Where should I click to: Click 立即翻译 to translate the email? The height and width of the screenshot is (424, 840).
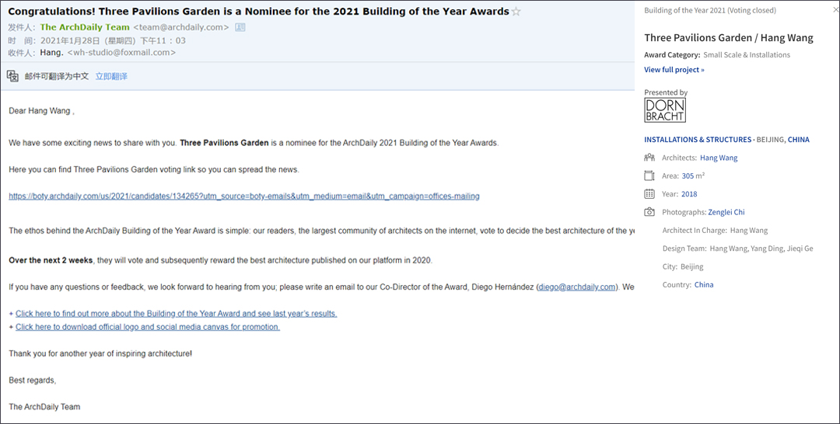point(111,76)
